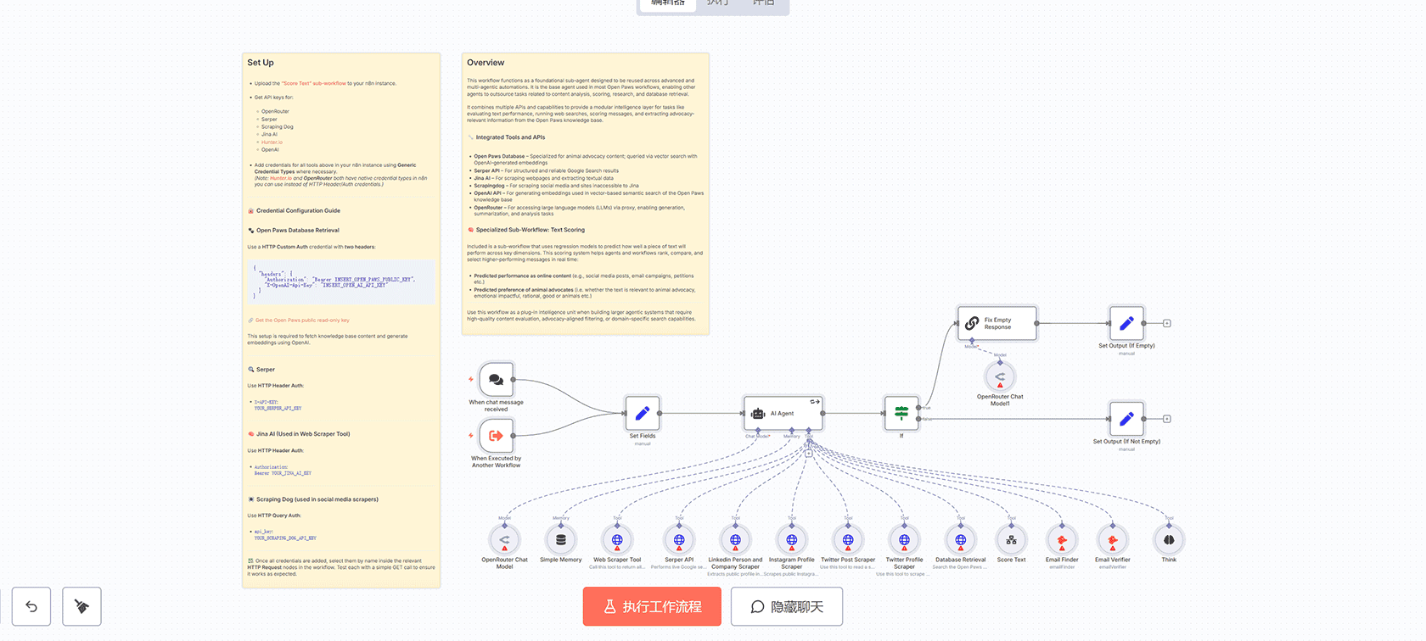
Task: Click the broom tidy-up canvas button
Action: (x=81, y=606)
